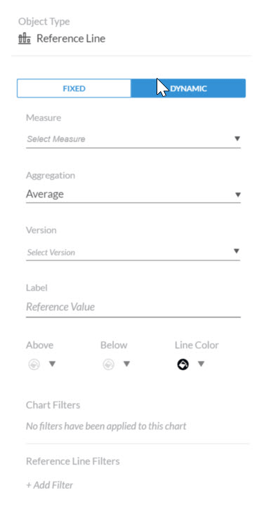Click the Above fill color bucket icon
Viewport: 264px width, 514px height.
34,364
